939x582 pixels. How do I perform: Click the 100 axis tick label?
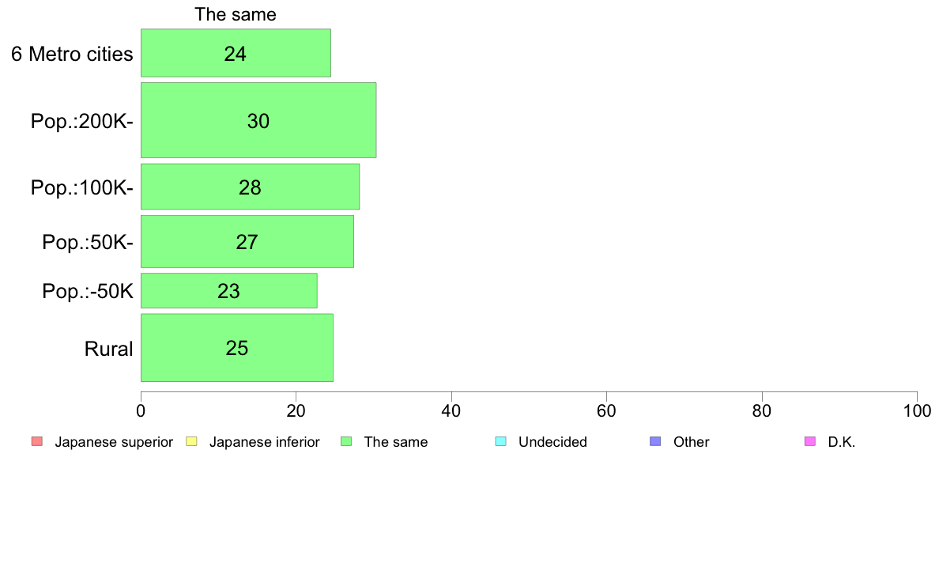coord(917,410)
